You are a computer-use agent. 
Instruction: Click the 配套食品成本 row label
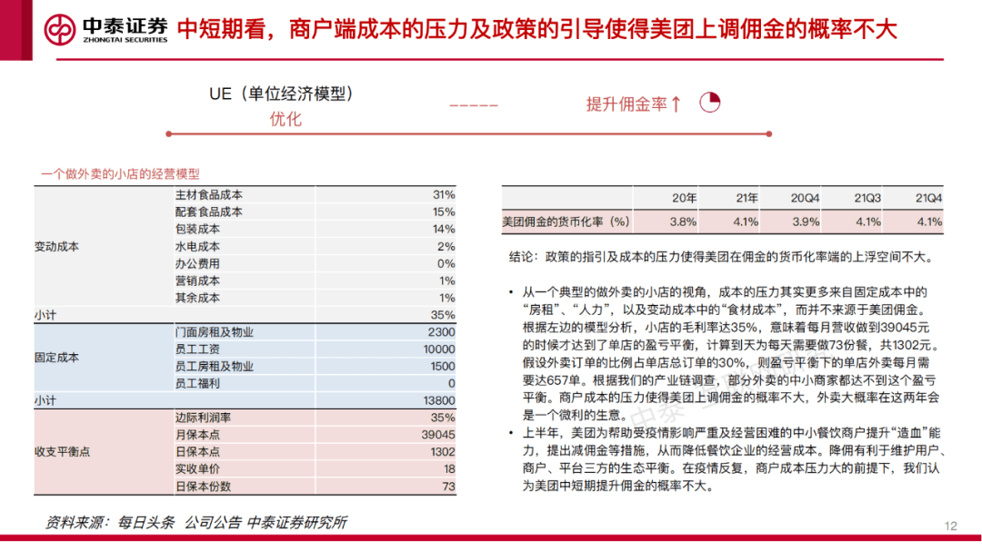coord(208,212)
